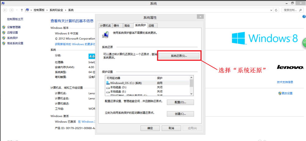Viewport: 306px width, 141px height.
Task: Refresh the address bar location
Action: pyautogui.click(x=276, y=10)
